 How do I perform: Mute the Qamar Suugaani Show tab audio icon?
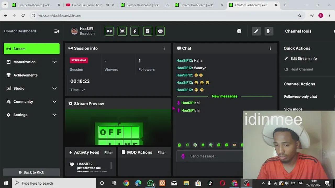click(x=107, y=5)
